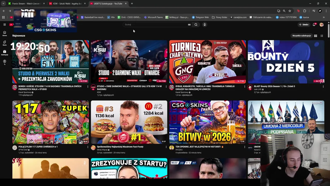Open IIFYM Chef channel avatar

(15, 148)
